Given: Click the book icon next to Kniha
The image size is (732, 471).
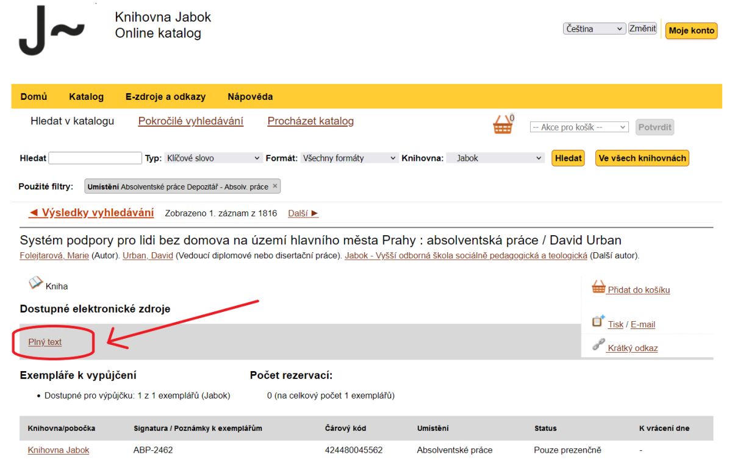Looking at the screenshot, I should 35,282.
